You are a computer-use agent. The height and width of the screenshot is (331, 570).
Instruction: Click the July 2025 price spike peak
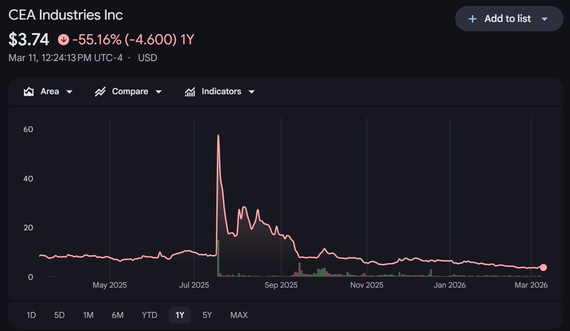point(218,136)
